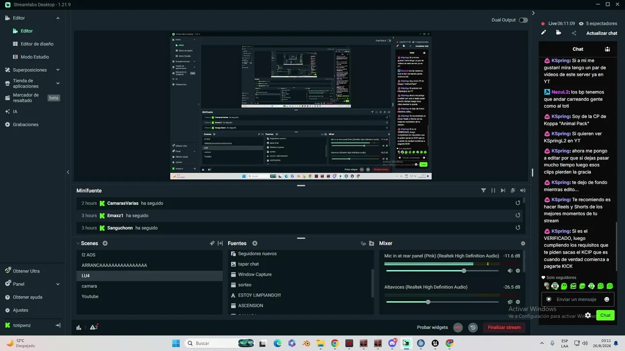Collapse the Editor menu section
Screen dimensions: 625x351
pyautogui.click(x=58, y=18)
